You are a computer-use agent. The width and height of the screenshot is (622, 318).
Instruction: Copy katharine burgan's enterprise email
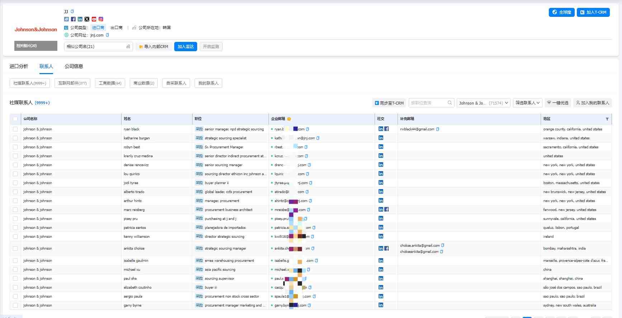318,138
